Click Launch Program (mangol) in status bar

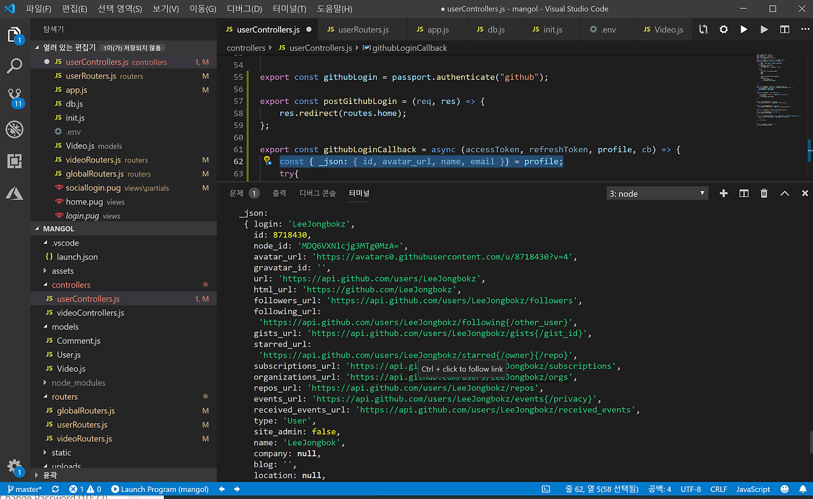(x=159, y=489)
